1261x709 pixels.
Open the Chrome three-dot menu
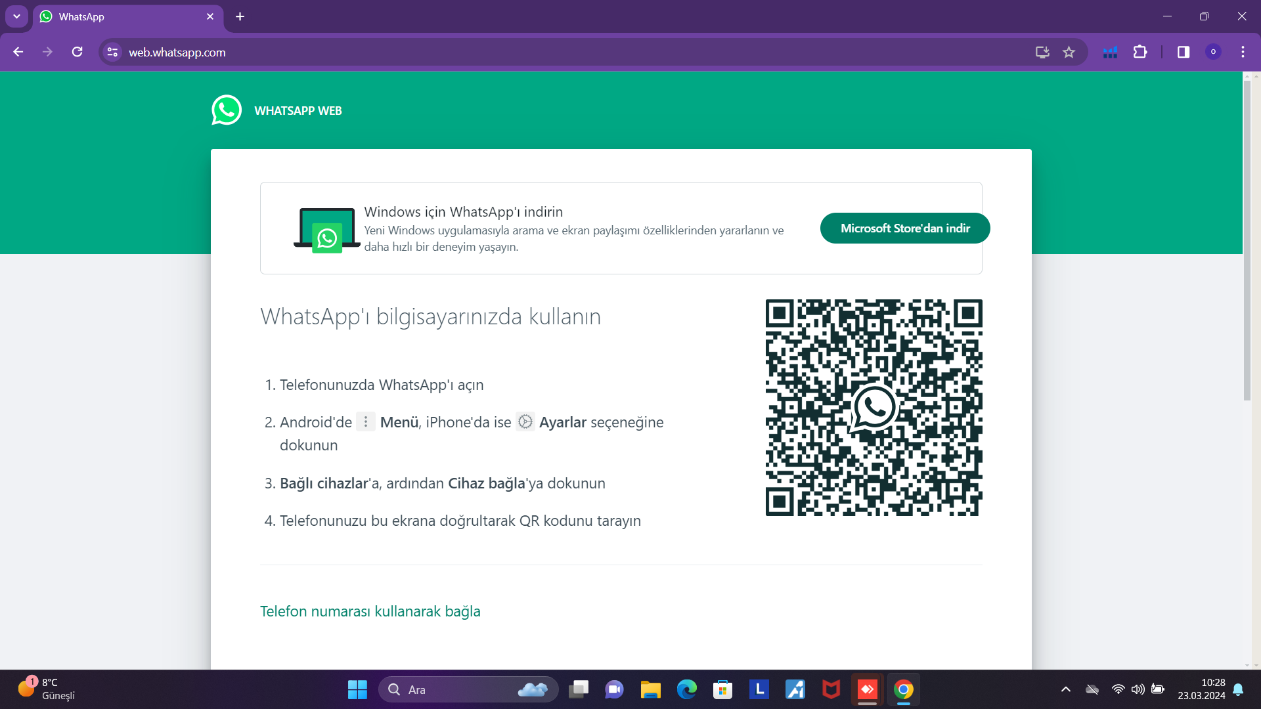1243,53
